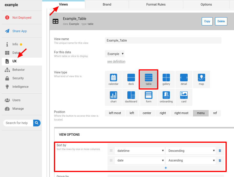Screen dimensions: 234x177
Task: Set position to ref
Action: point(215,113)
